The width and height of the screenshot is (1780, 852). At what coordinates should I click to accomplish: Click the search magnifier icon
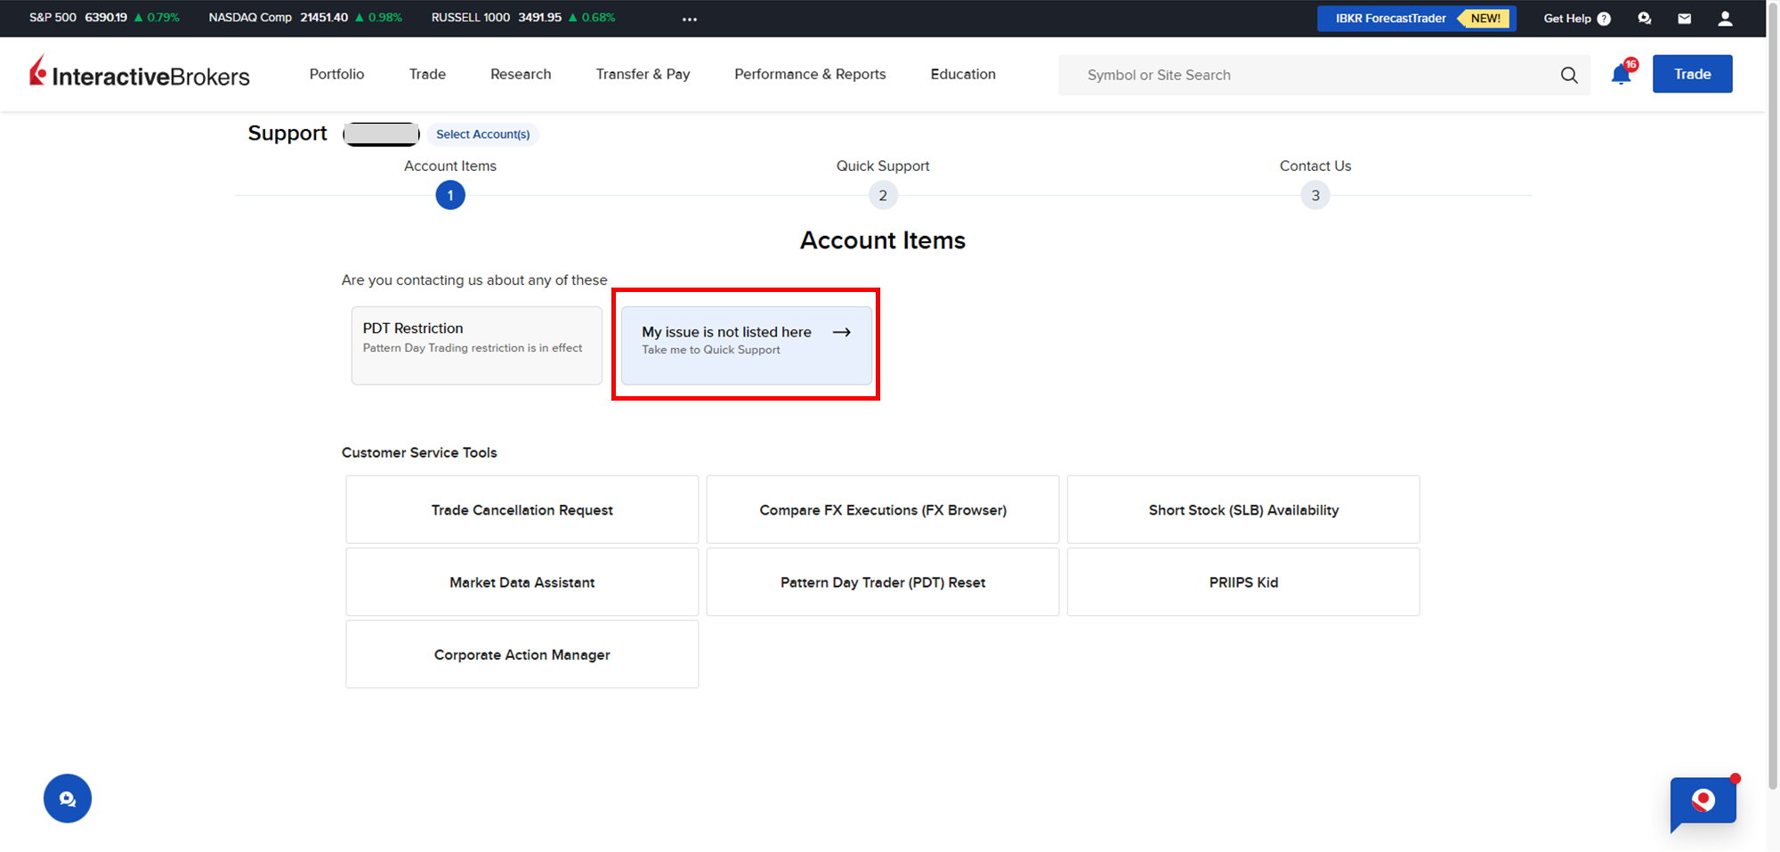[1569, 76]
